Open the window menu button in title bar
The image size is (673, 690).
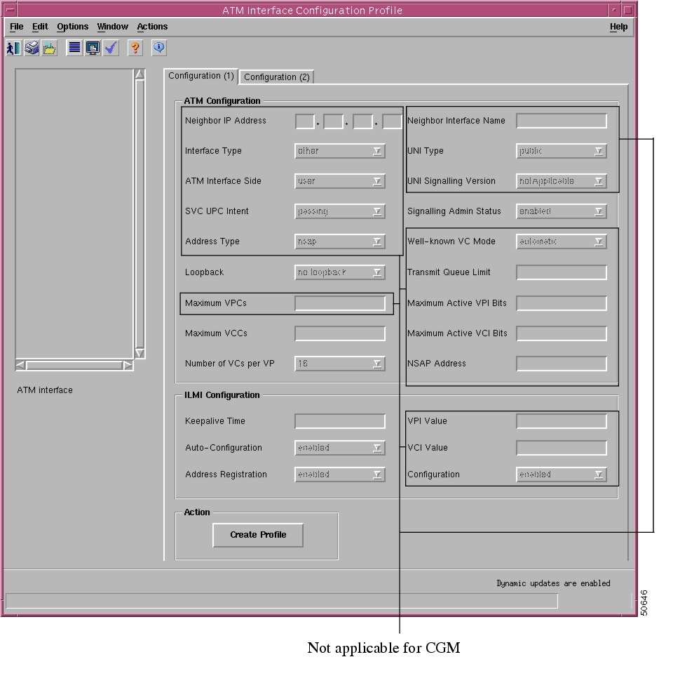[10, 10]
